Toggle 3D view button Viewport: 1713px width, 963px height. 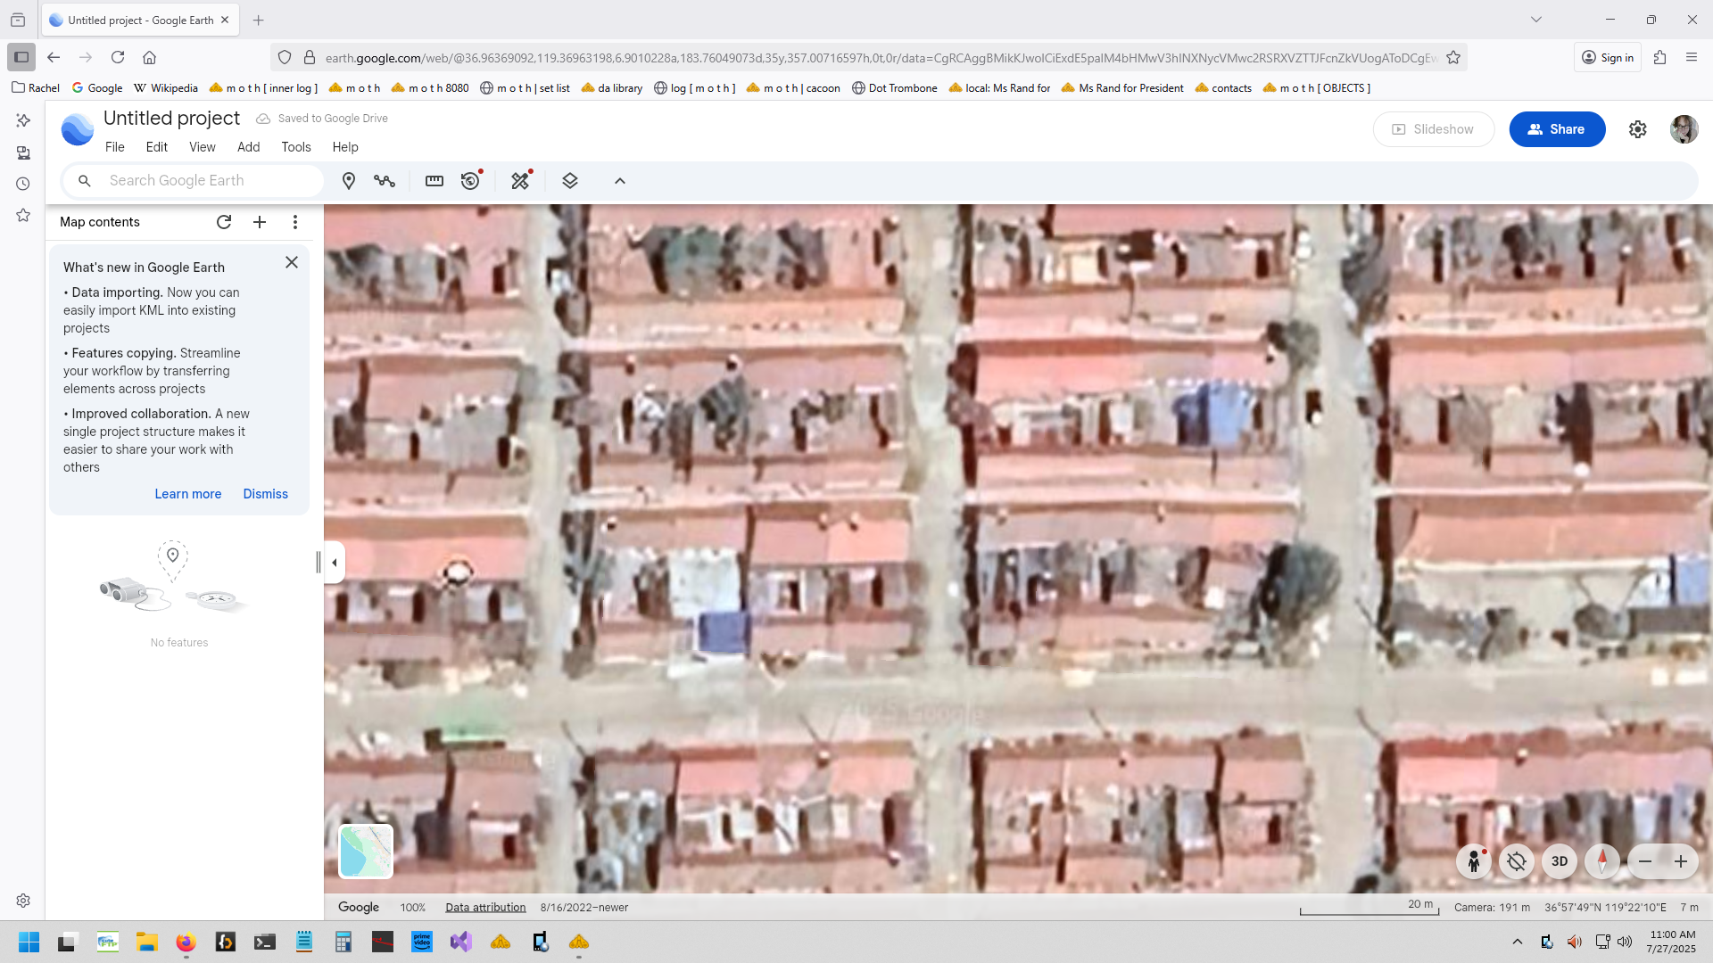click(x=1560, y=861)
